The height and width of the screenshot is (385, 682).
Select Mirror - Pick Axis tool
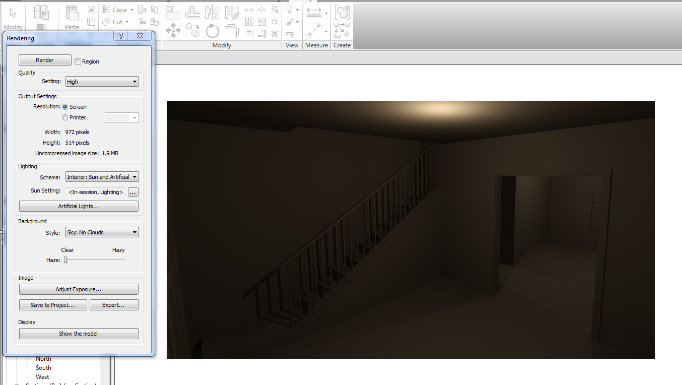(212, 12)
